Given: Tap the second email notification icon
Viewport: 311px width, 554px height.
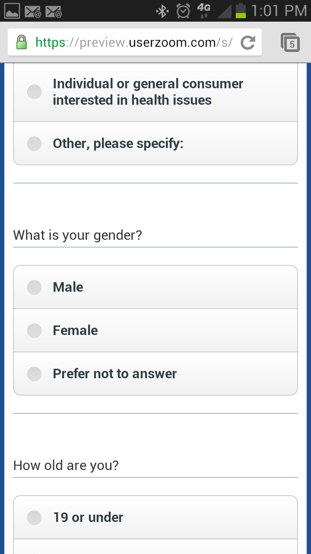Looking at the screenshot, I should (54, 11).
